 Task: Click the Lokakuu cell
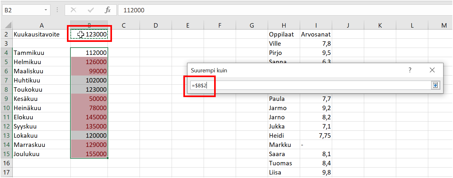coord(42,135)
